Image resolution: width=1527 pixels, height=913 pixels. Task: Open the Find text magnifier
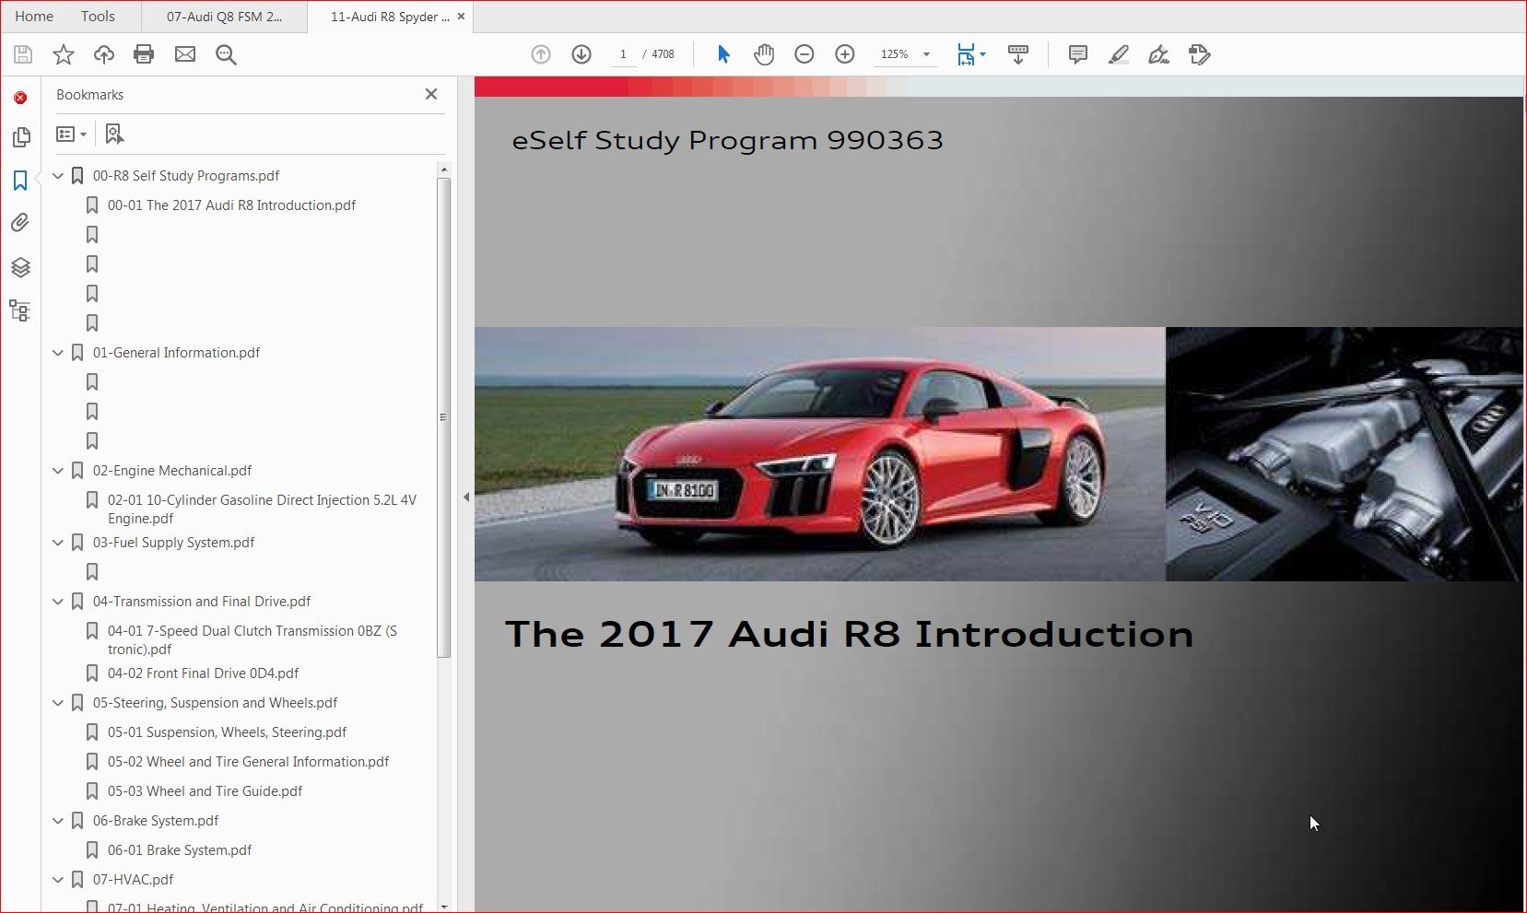(x=226, y=54)
